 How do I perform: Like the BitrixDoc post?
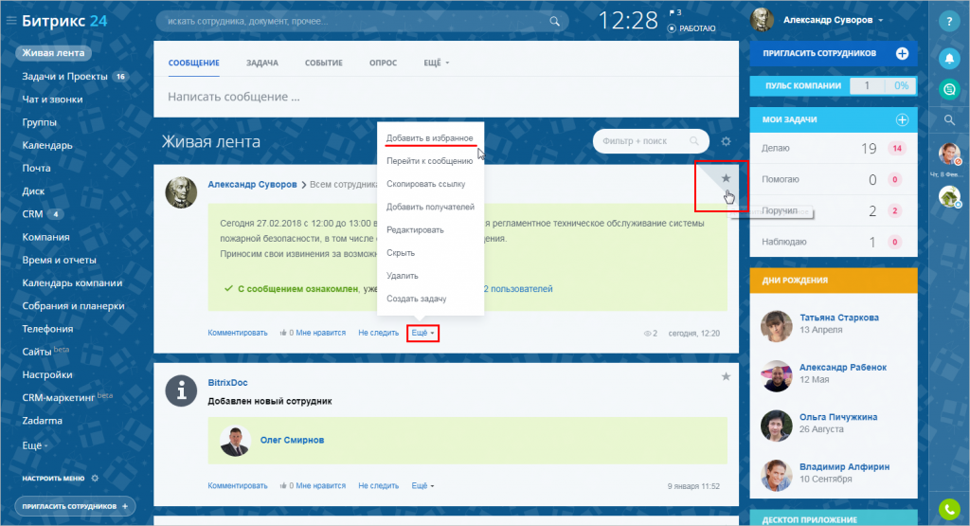pyautogui.click(x=313, y=486)
